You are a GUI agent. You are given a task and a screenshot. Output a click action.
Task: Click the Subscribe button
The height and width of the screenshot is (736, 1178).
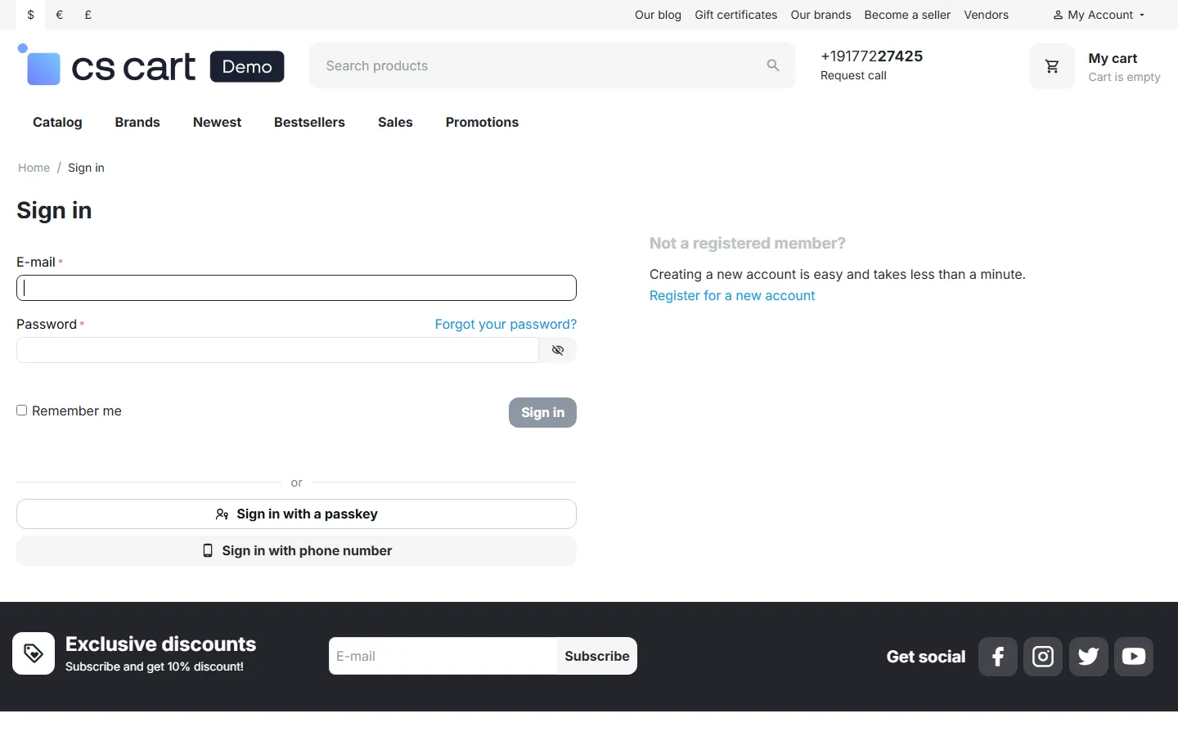[x=597, y=656]
